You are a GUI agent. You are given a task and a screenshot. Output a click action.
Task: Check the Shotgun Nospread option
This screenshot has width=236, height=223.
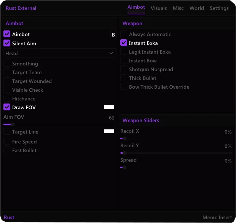(124, 69)
